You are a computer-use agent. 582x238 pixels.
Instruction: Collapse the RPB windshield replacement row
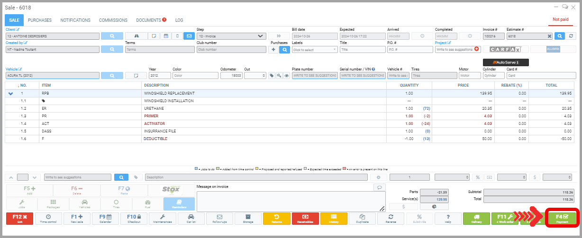[10, 94]
